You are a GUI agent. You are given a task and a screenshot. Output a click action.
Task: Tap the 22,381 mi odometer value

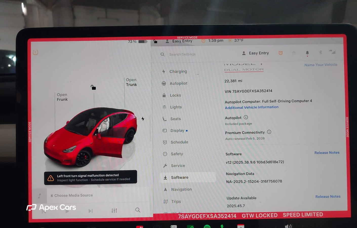(x=233, y=81)
